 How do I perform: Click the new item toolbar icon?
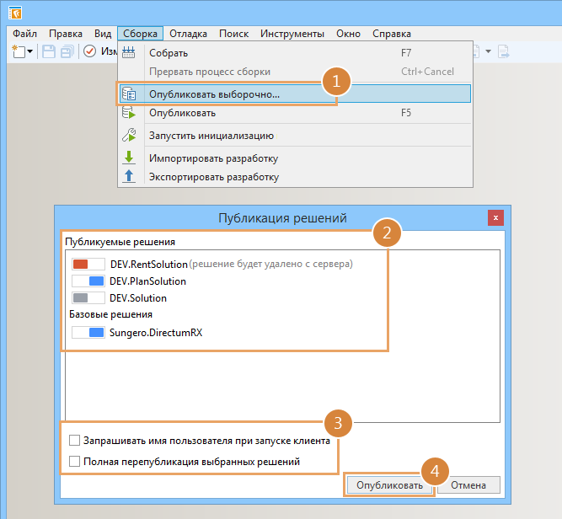coord(19,52)
